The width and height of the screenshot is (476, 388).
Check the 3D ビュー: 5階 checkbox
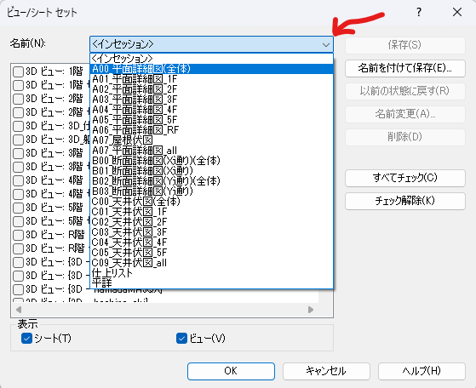coord(18,208)
